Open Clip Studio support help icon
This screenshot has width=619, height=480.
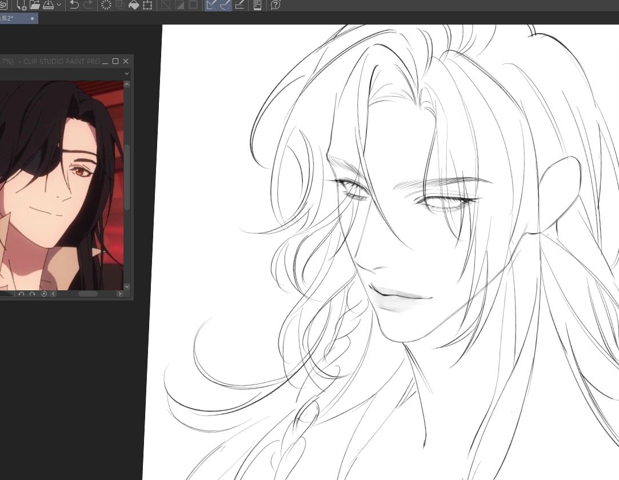(x=275, y=5)
